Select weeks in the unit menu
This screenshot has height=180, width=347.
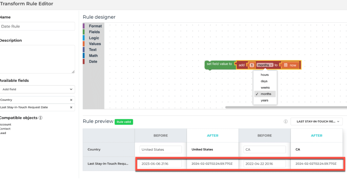pos(265,87)
